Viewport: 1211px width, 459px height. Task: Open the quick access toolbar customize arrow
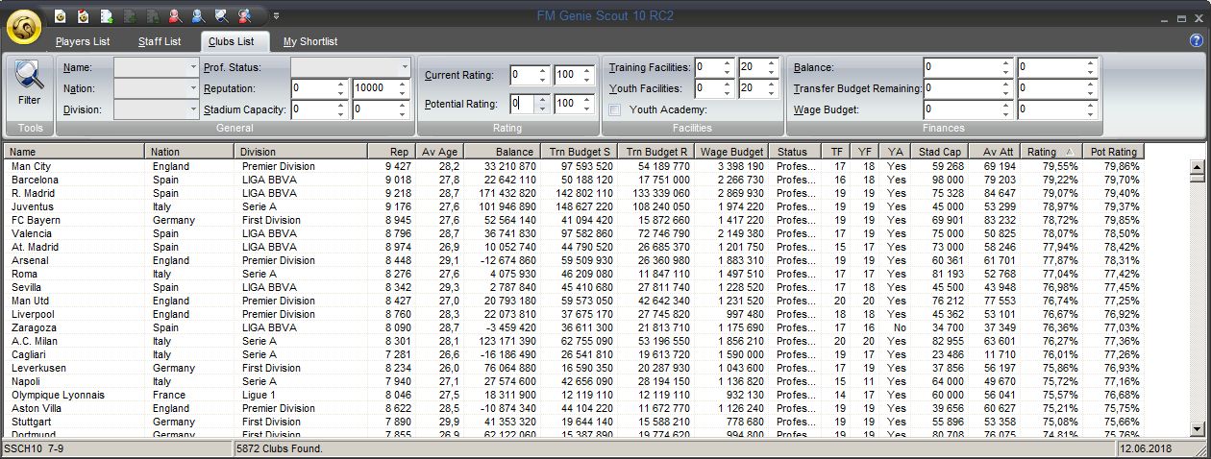click(277, 15)
